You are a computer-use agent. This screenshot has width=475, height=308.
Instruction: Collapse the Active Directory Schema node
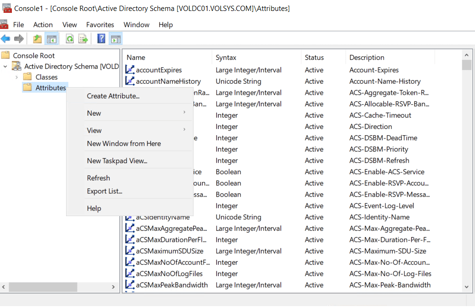(x=5, y=67)
